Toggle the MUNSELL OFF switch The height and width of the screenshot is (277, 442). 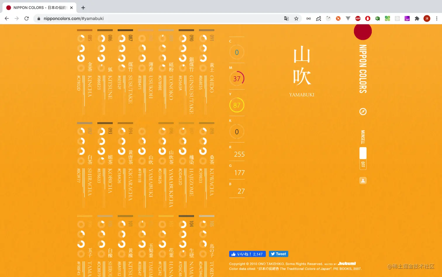363,158
